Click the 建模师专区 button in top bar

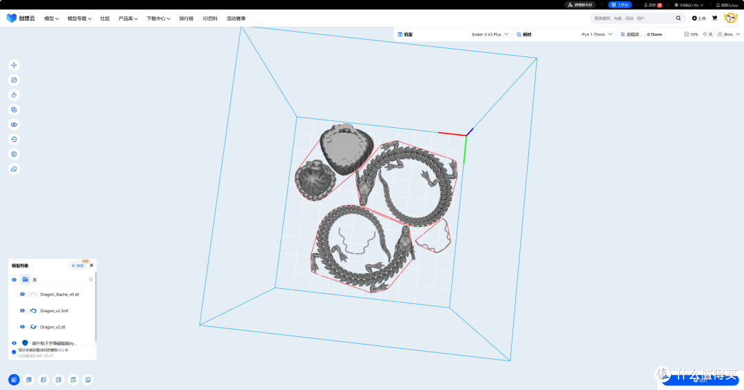(x=580, y=5)
